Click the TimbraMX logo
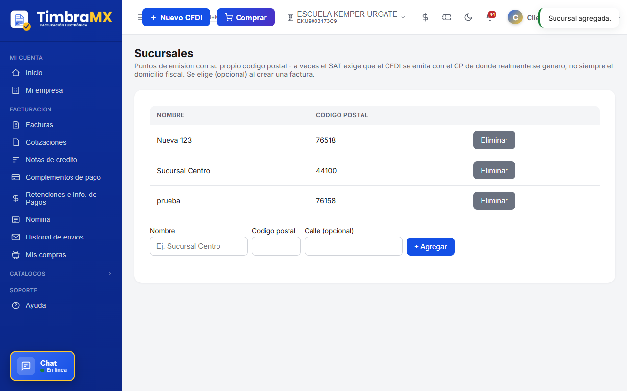The height and width of the screenshot is (391, 627). coord(61,20)
